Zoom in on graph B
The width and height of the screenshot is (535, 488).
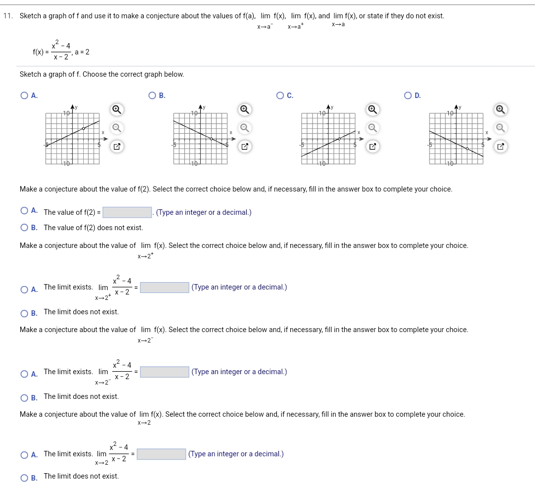click(x=244, y=109)
